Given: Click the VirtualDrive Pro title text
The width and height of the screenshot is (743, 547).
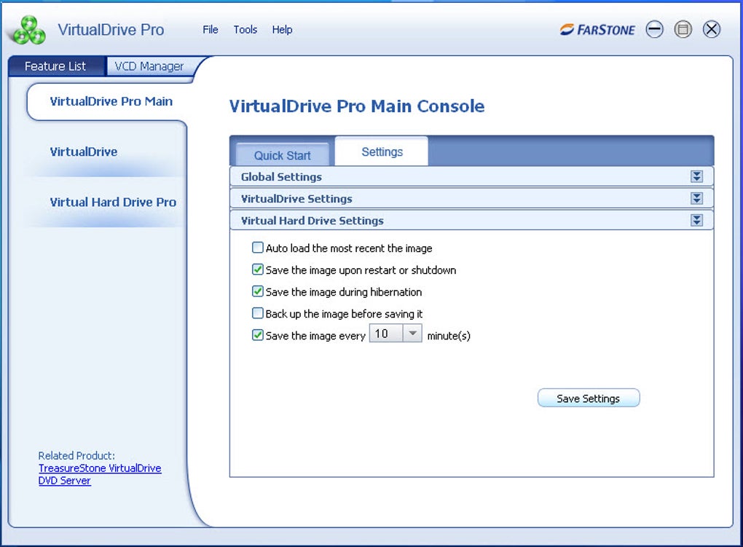Looking at the screenshot, I should (111, 30).
